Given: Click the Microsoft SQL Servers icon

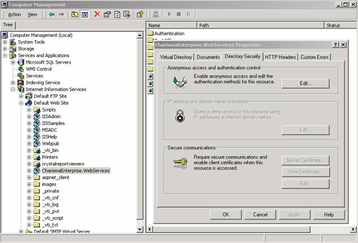Looking at the screenshot, I should (x=21, y=62).
